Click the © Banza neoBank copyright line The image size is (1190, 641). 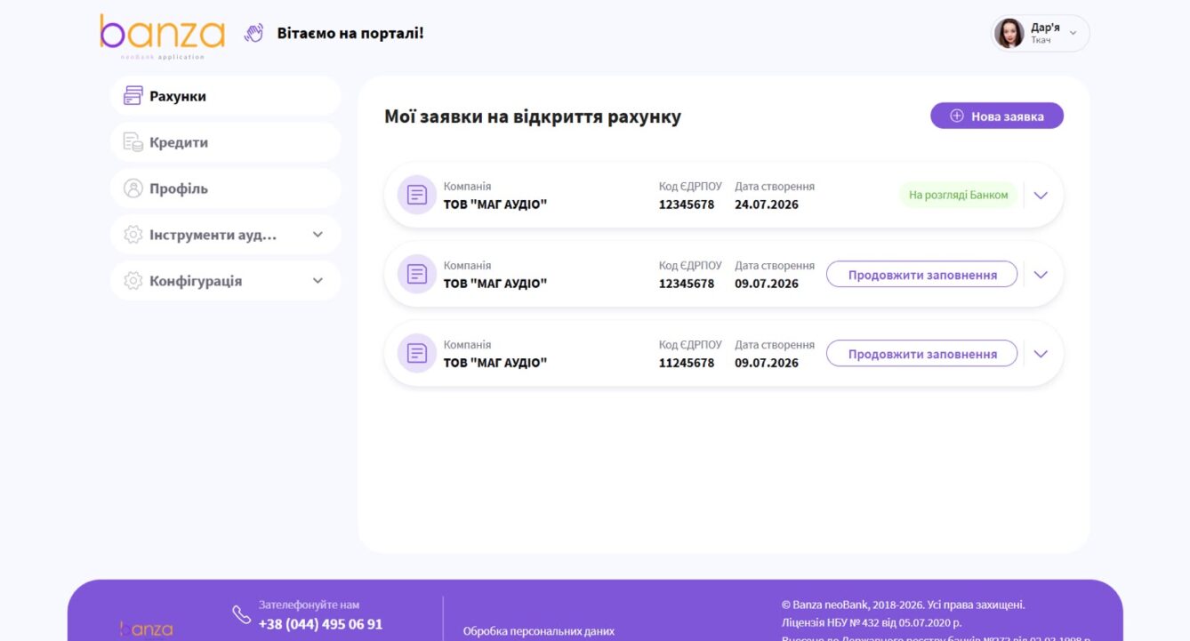pos(904,605)
